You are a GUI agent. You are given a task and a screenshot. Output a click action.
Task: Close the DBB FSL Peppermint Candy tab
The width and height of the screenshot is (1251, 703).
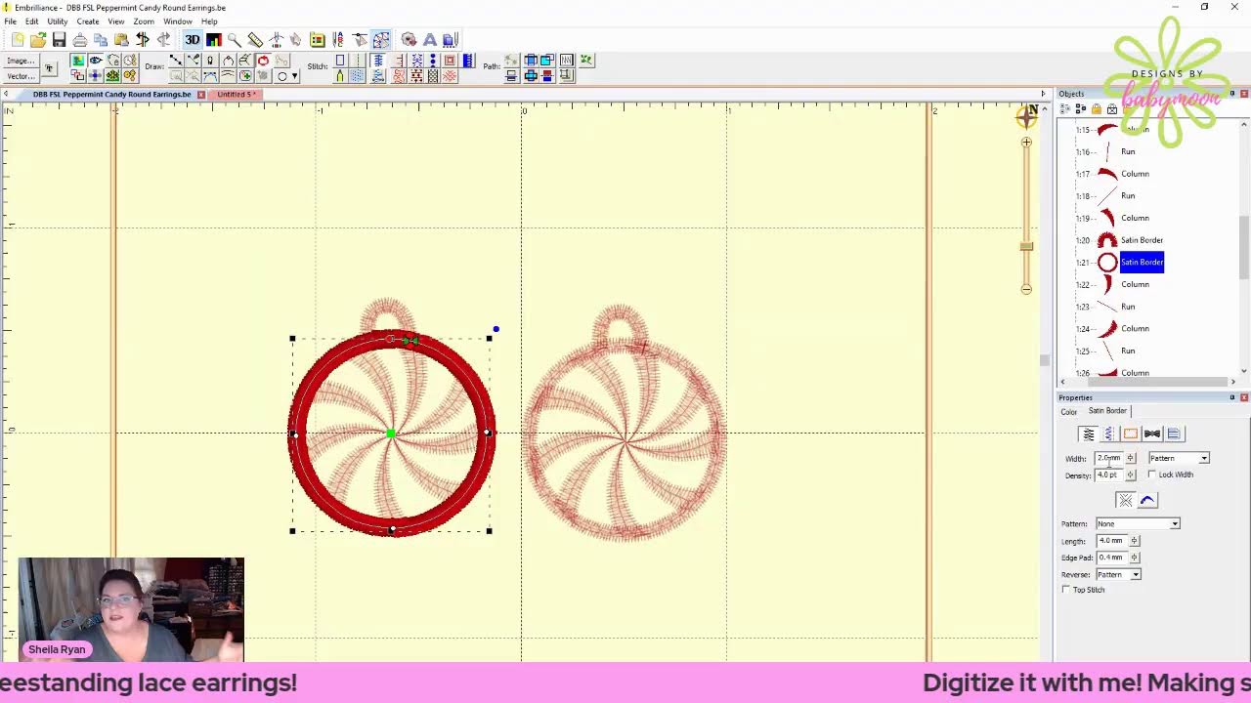pyautogui.click(x=201, y=95)
